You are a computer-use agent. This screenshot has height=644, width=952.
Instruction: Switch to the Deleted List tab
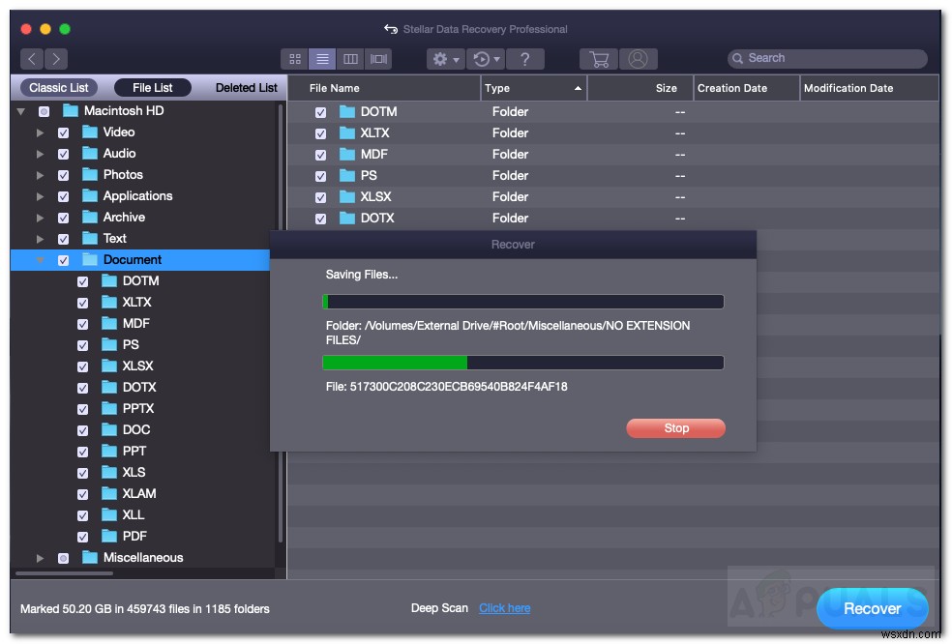pos(246,87)
